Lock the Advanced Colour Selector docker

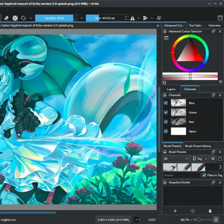click(x=165, y=31)
